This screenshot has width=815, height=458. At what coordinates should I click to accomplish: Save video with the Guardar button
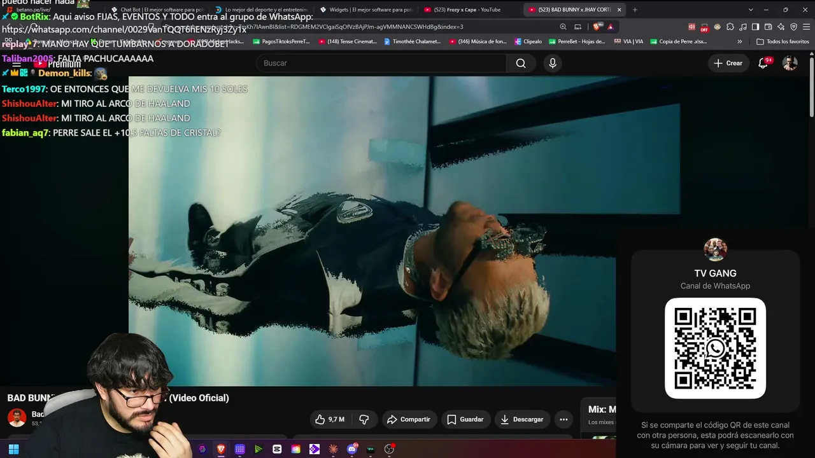point(465,419)
